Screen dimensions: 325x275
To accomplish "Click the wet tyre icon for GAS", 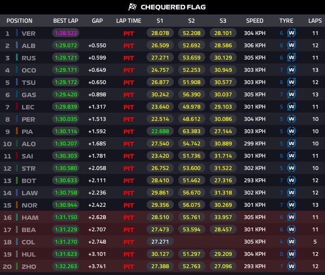I will [291, 95].
